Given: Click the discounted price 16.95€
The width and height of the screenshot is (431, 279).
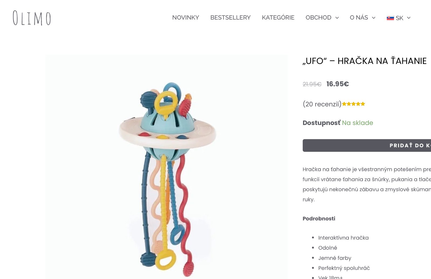Looking at the screenshot, I should pyautogui.click(x=338, y=84).
